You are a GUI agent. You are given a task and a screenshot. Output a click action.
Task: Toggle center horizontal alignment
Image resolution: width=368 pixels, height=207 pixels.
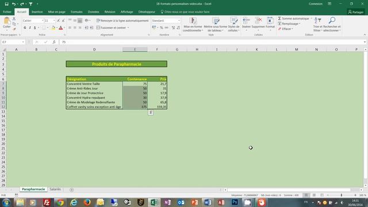[x=75, y=28]
